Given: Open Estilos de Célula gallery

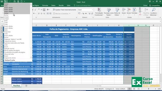Looking at the screenshot, I should 117,12.
